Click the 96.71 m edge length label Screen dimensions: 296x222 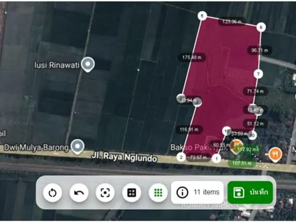coord(259,50)
